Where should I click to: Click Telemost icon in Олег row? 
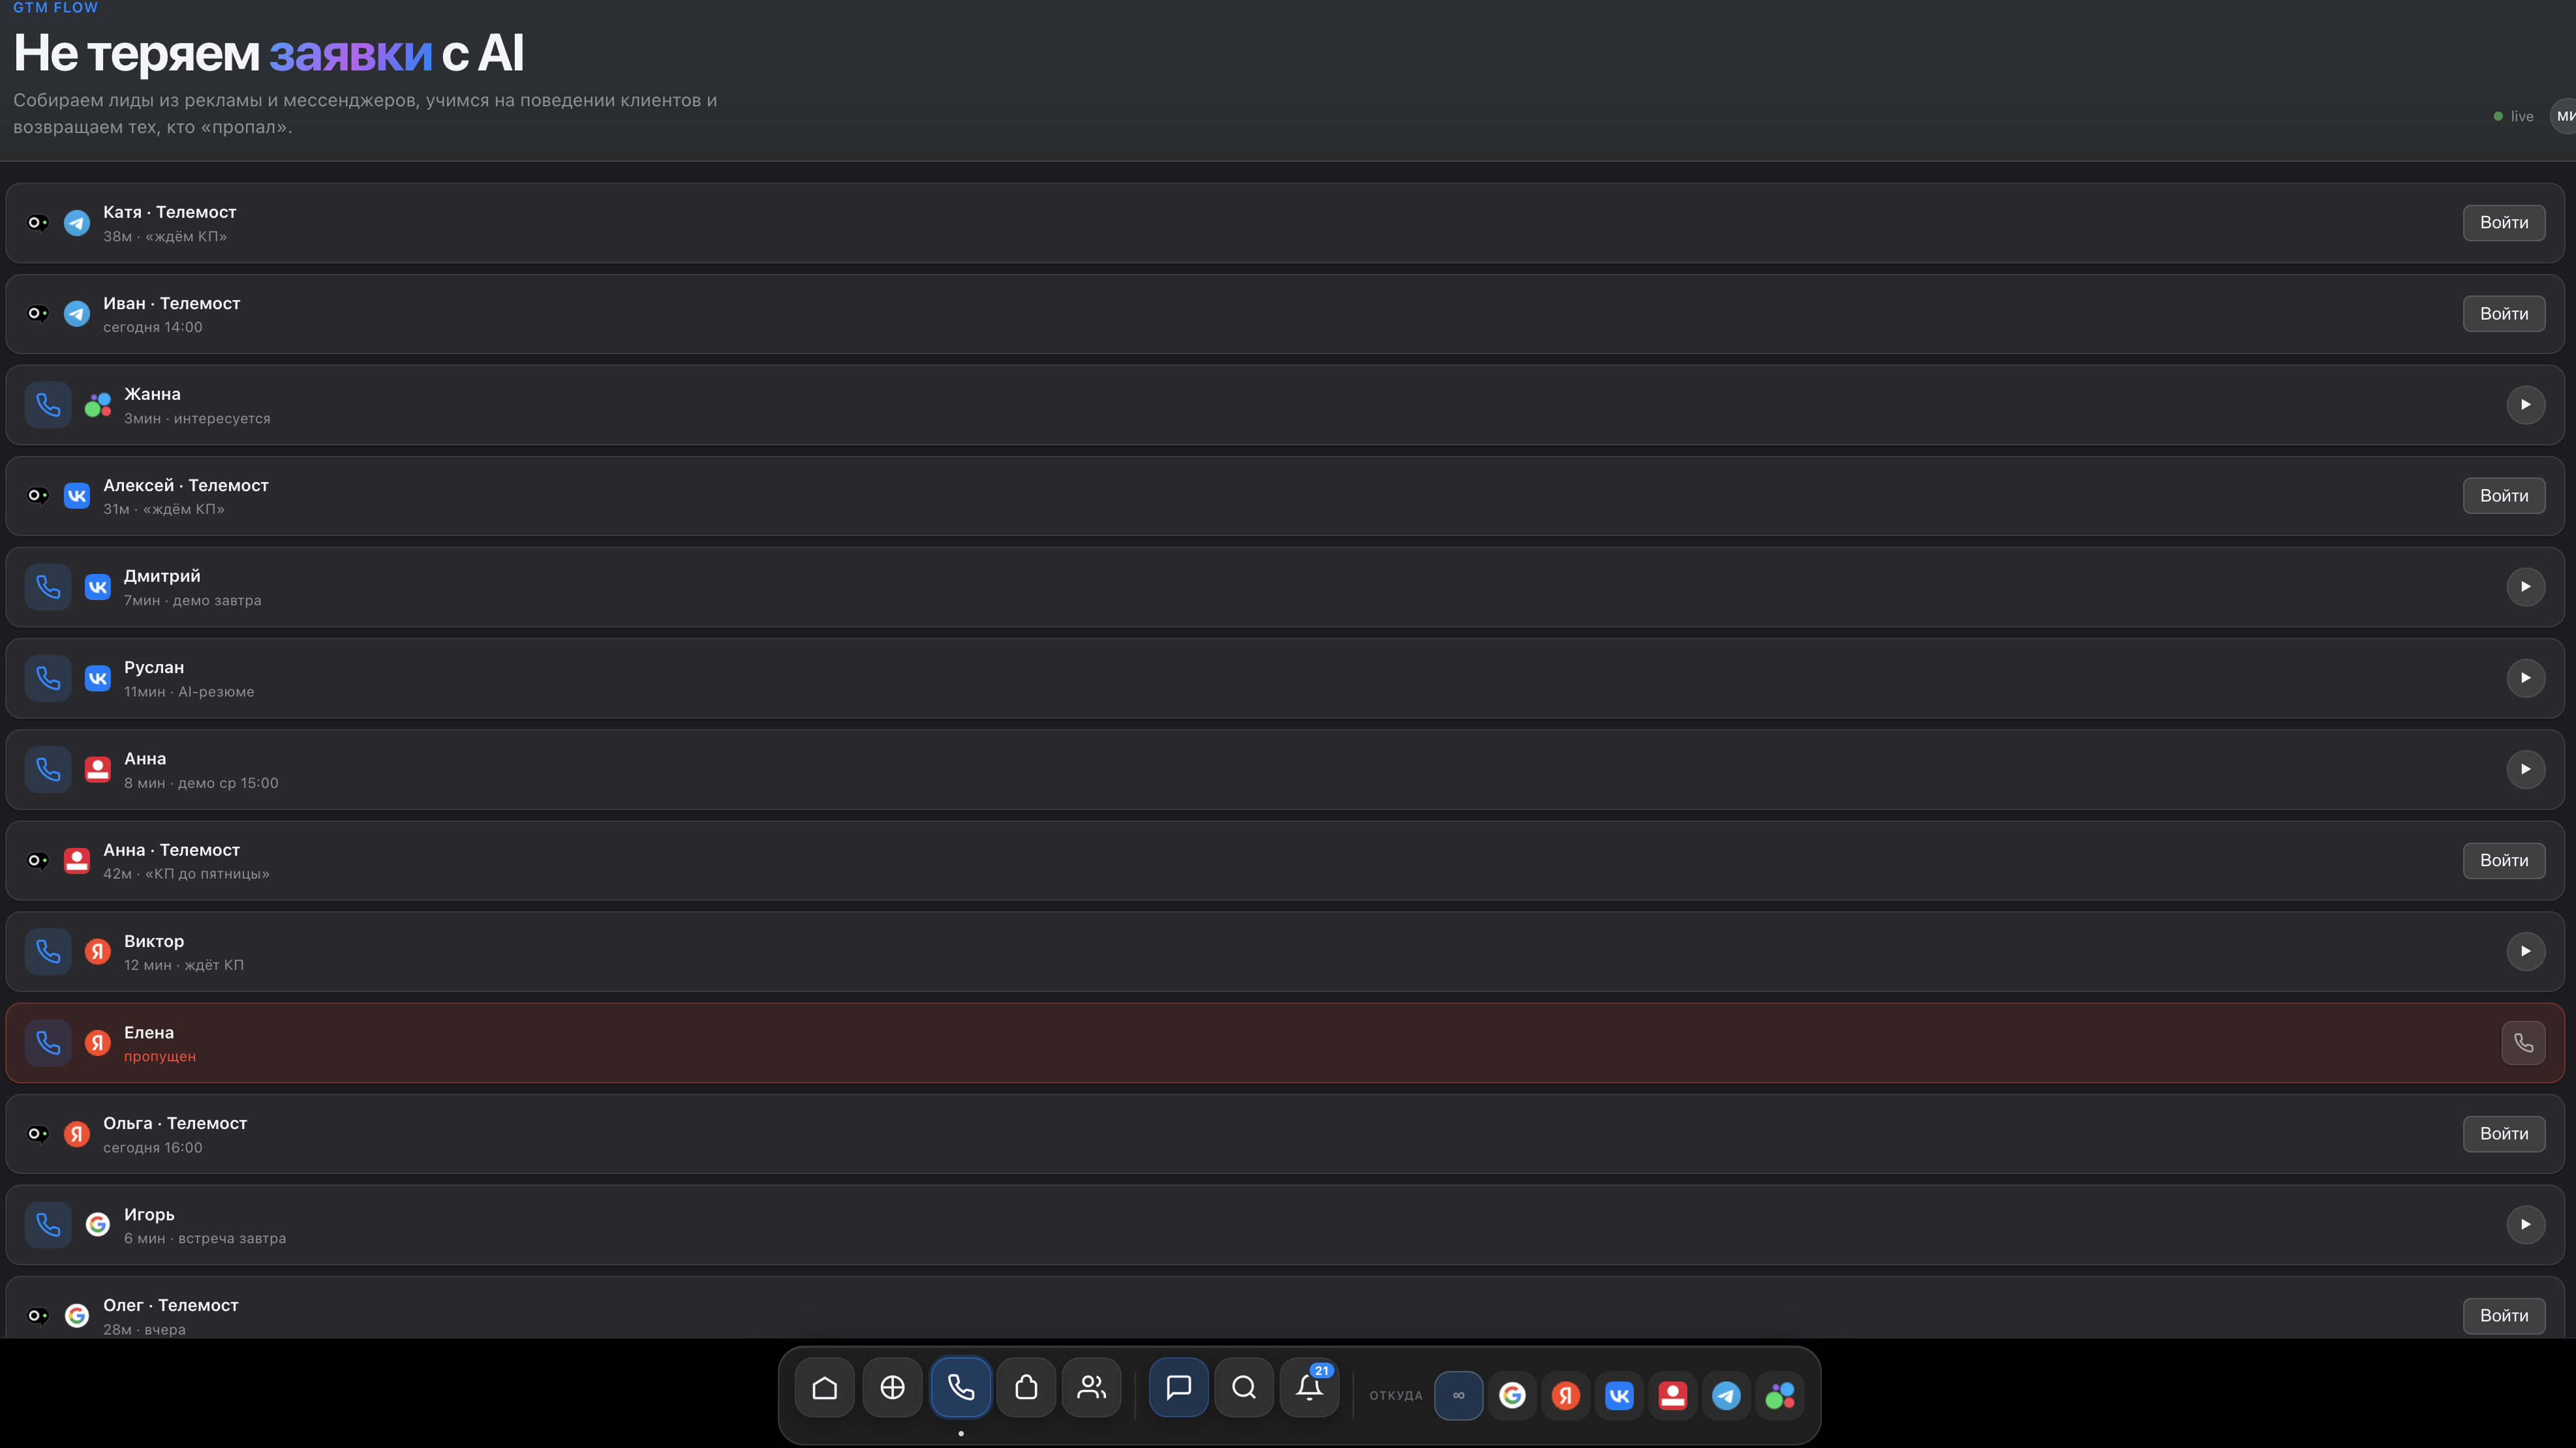pyautogui.click(x=37, y=1315)
